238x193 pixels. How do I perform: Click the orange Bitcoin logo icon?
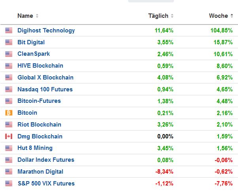tap(9, 113)
